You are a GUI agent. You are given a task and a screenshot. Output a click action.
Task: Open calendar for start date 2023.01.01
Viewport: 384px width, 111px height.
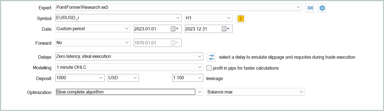pyautogui.click(x=175, y=29)
